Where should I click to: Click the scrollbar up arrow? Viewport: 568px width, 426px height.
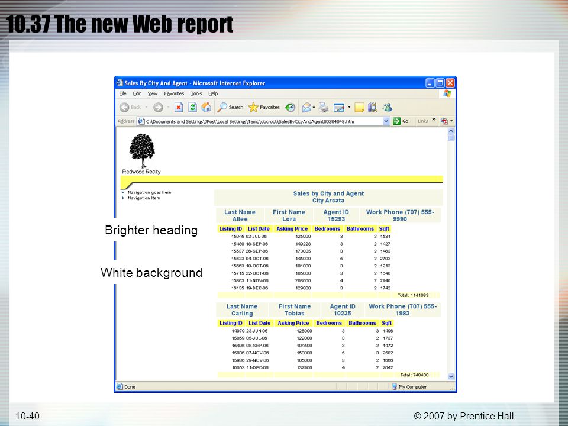[x=451, y=131]
